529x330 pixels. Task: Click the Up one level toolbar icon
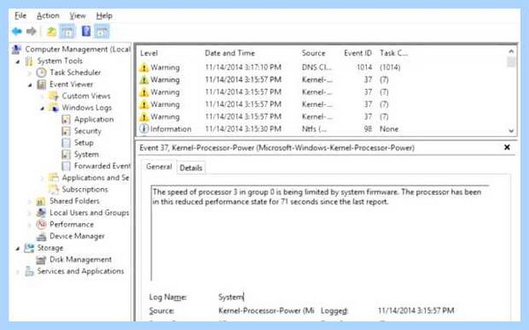coord(51,32)
